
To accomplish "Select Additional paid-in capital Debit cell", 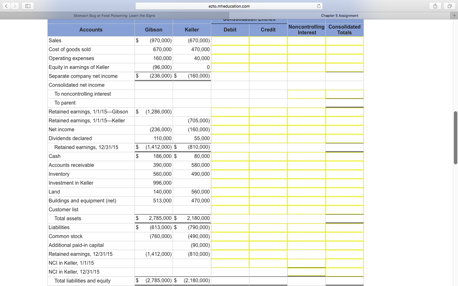I will pyautogui.click(x=230, y=245).
